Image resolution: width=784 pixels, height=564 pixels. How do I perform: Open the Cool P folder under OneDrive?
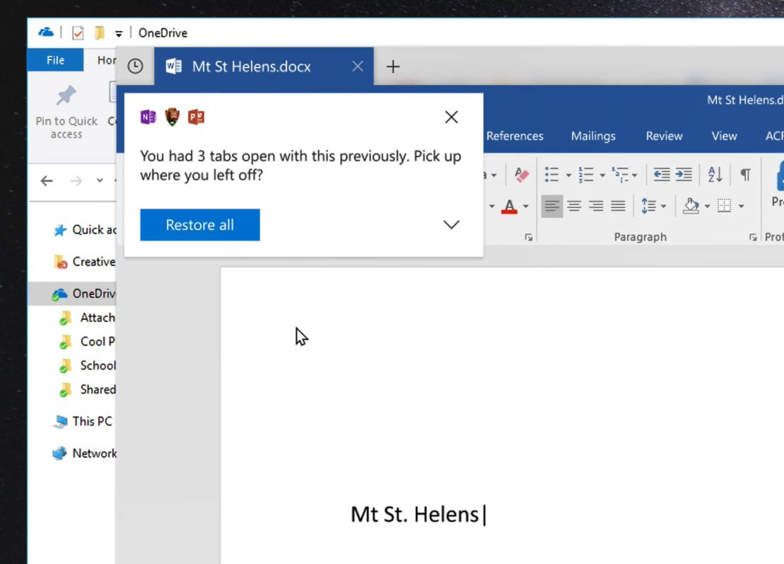88,341
